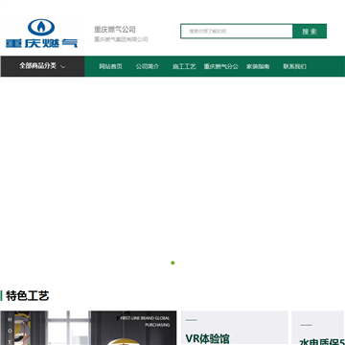Open the 重庆燃气分公 menu item

tap(221, 66)
